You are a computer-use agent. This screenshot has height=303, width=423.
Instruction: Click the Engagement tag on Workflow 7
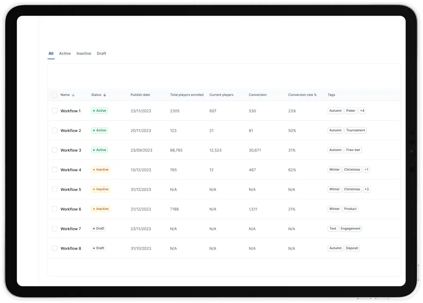pos(351,229)
